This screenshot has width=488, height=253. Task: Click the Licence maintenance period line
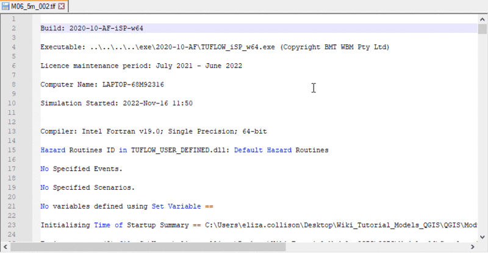point(141,66)
